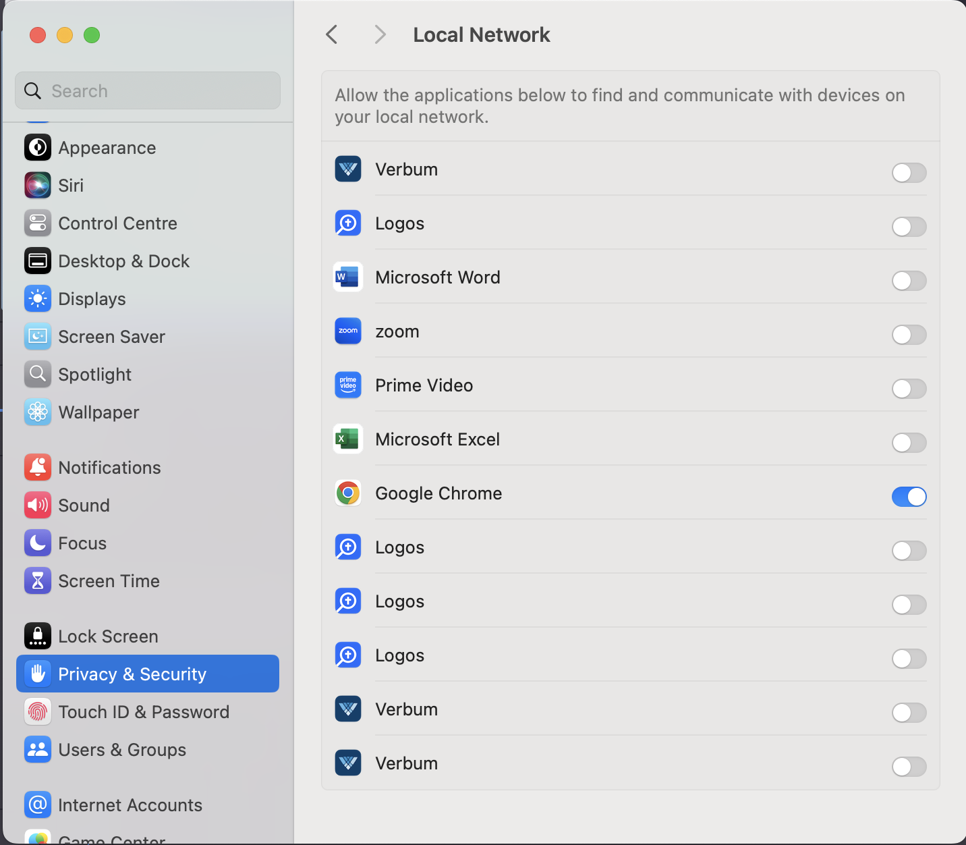This screenshot has height=845, width=966.
Task: Select Internet Accounts @ icon
Action: (x=38, y=805)
